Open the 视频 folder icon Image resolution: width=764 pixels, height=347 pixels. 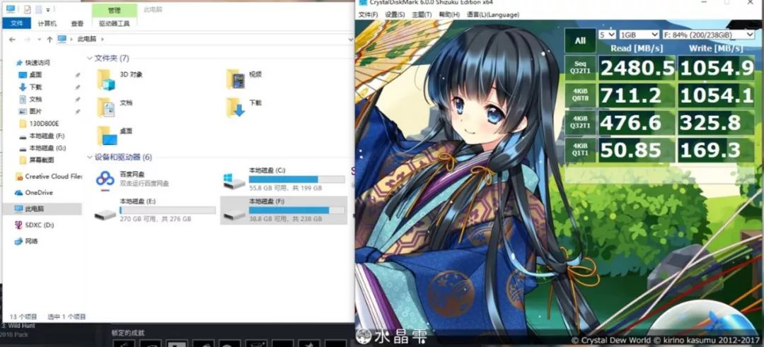click(x=236, y=79)
